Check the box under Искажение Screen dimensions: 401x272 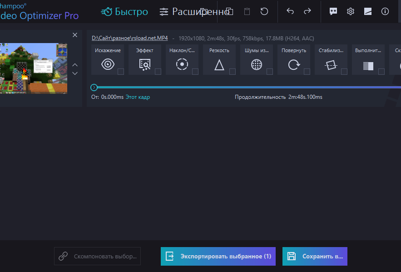pos(120,72)
